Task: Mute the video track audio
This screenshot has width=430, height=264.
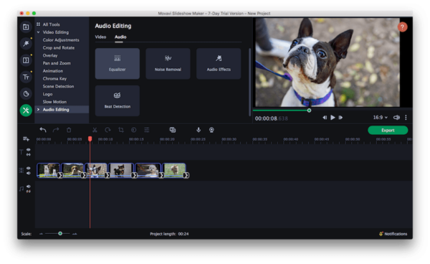Action: point(28,173)
